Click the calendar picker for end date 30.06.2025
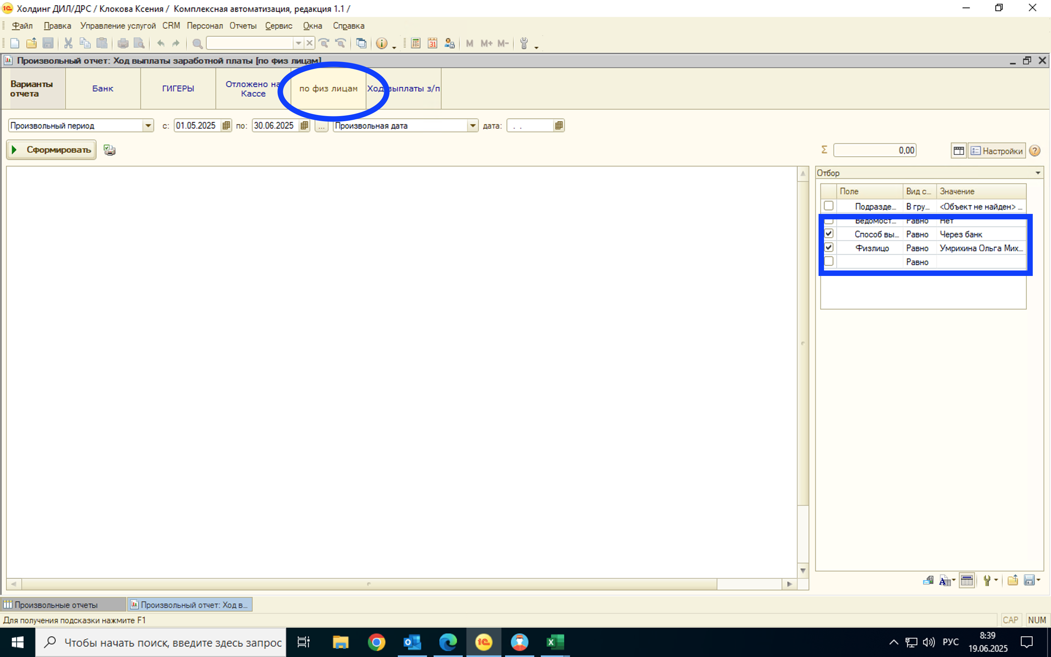 point(304,126)
